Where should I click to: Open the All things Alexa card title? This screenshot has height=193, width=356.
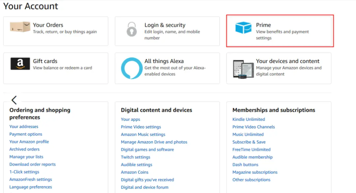(x=164, y=61)
